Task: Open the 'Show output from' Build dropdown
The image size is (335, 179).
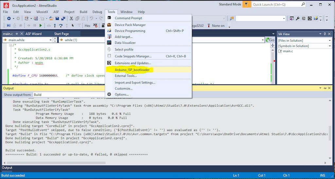Action: pyautogui.click(x=69, y=95)
